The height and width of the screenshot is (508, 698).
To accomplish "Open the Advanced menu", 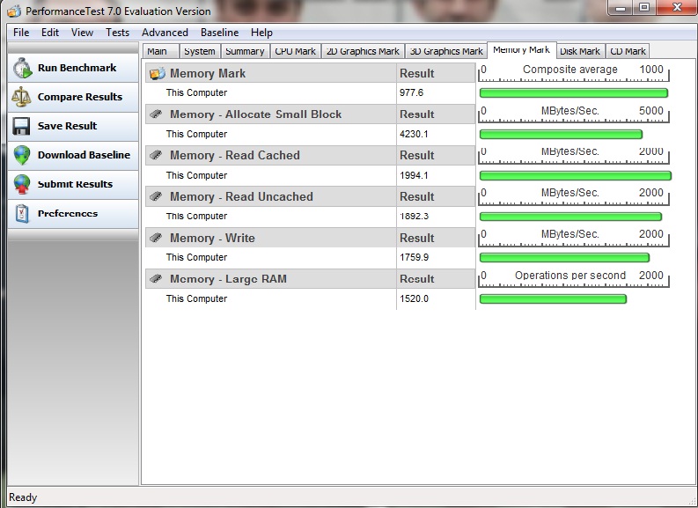I will [x=165, y=33].
